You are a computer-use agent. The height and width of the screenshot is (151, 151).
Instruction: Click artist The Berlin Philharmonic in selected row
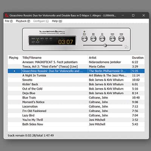coord(107,71)
